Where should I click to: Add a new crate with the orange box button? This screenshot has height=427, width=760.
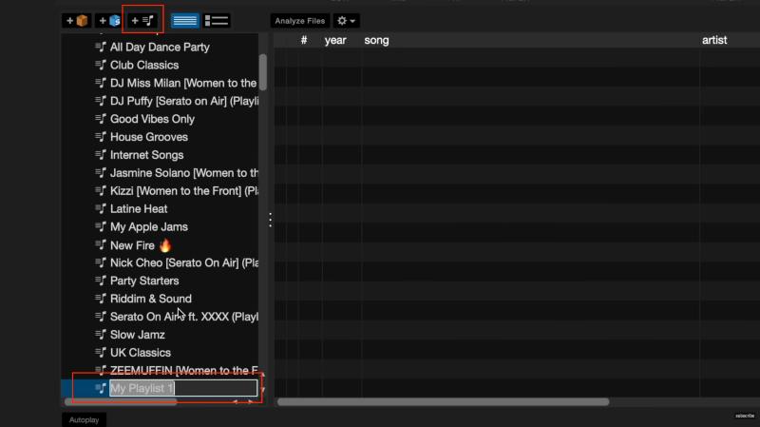tap(77, 21)
